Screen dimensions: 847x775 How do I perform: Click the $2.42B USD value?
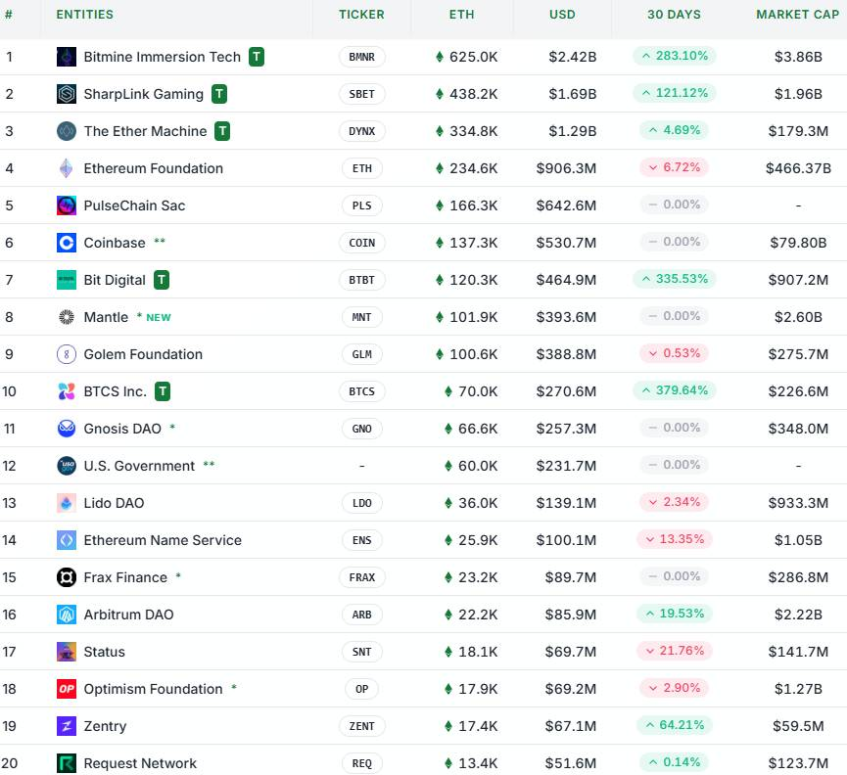click(x=572, y=57)
